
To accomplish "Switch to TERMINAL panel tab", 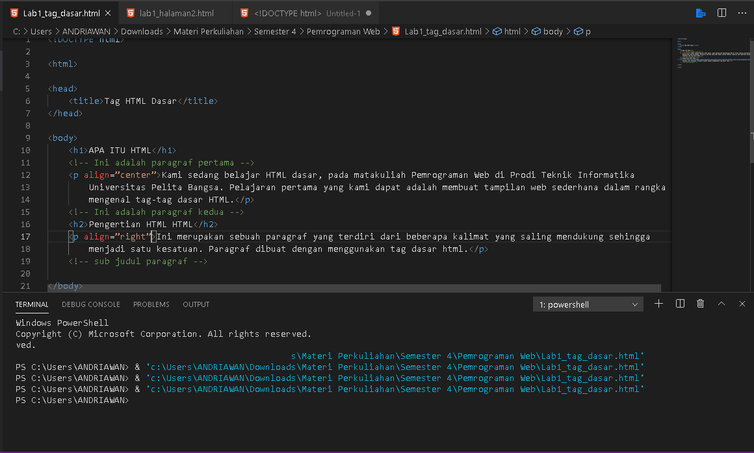I will [x=32, y=304].
